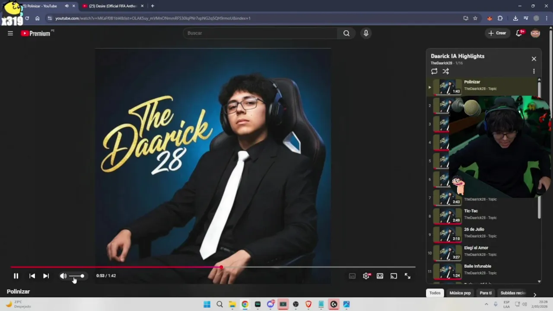The image size is (553, 311).
Task: Open YouTube notifications bell
Action: 519,33
